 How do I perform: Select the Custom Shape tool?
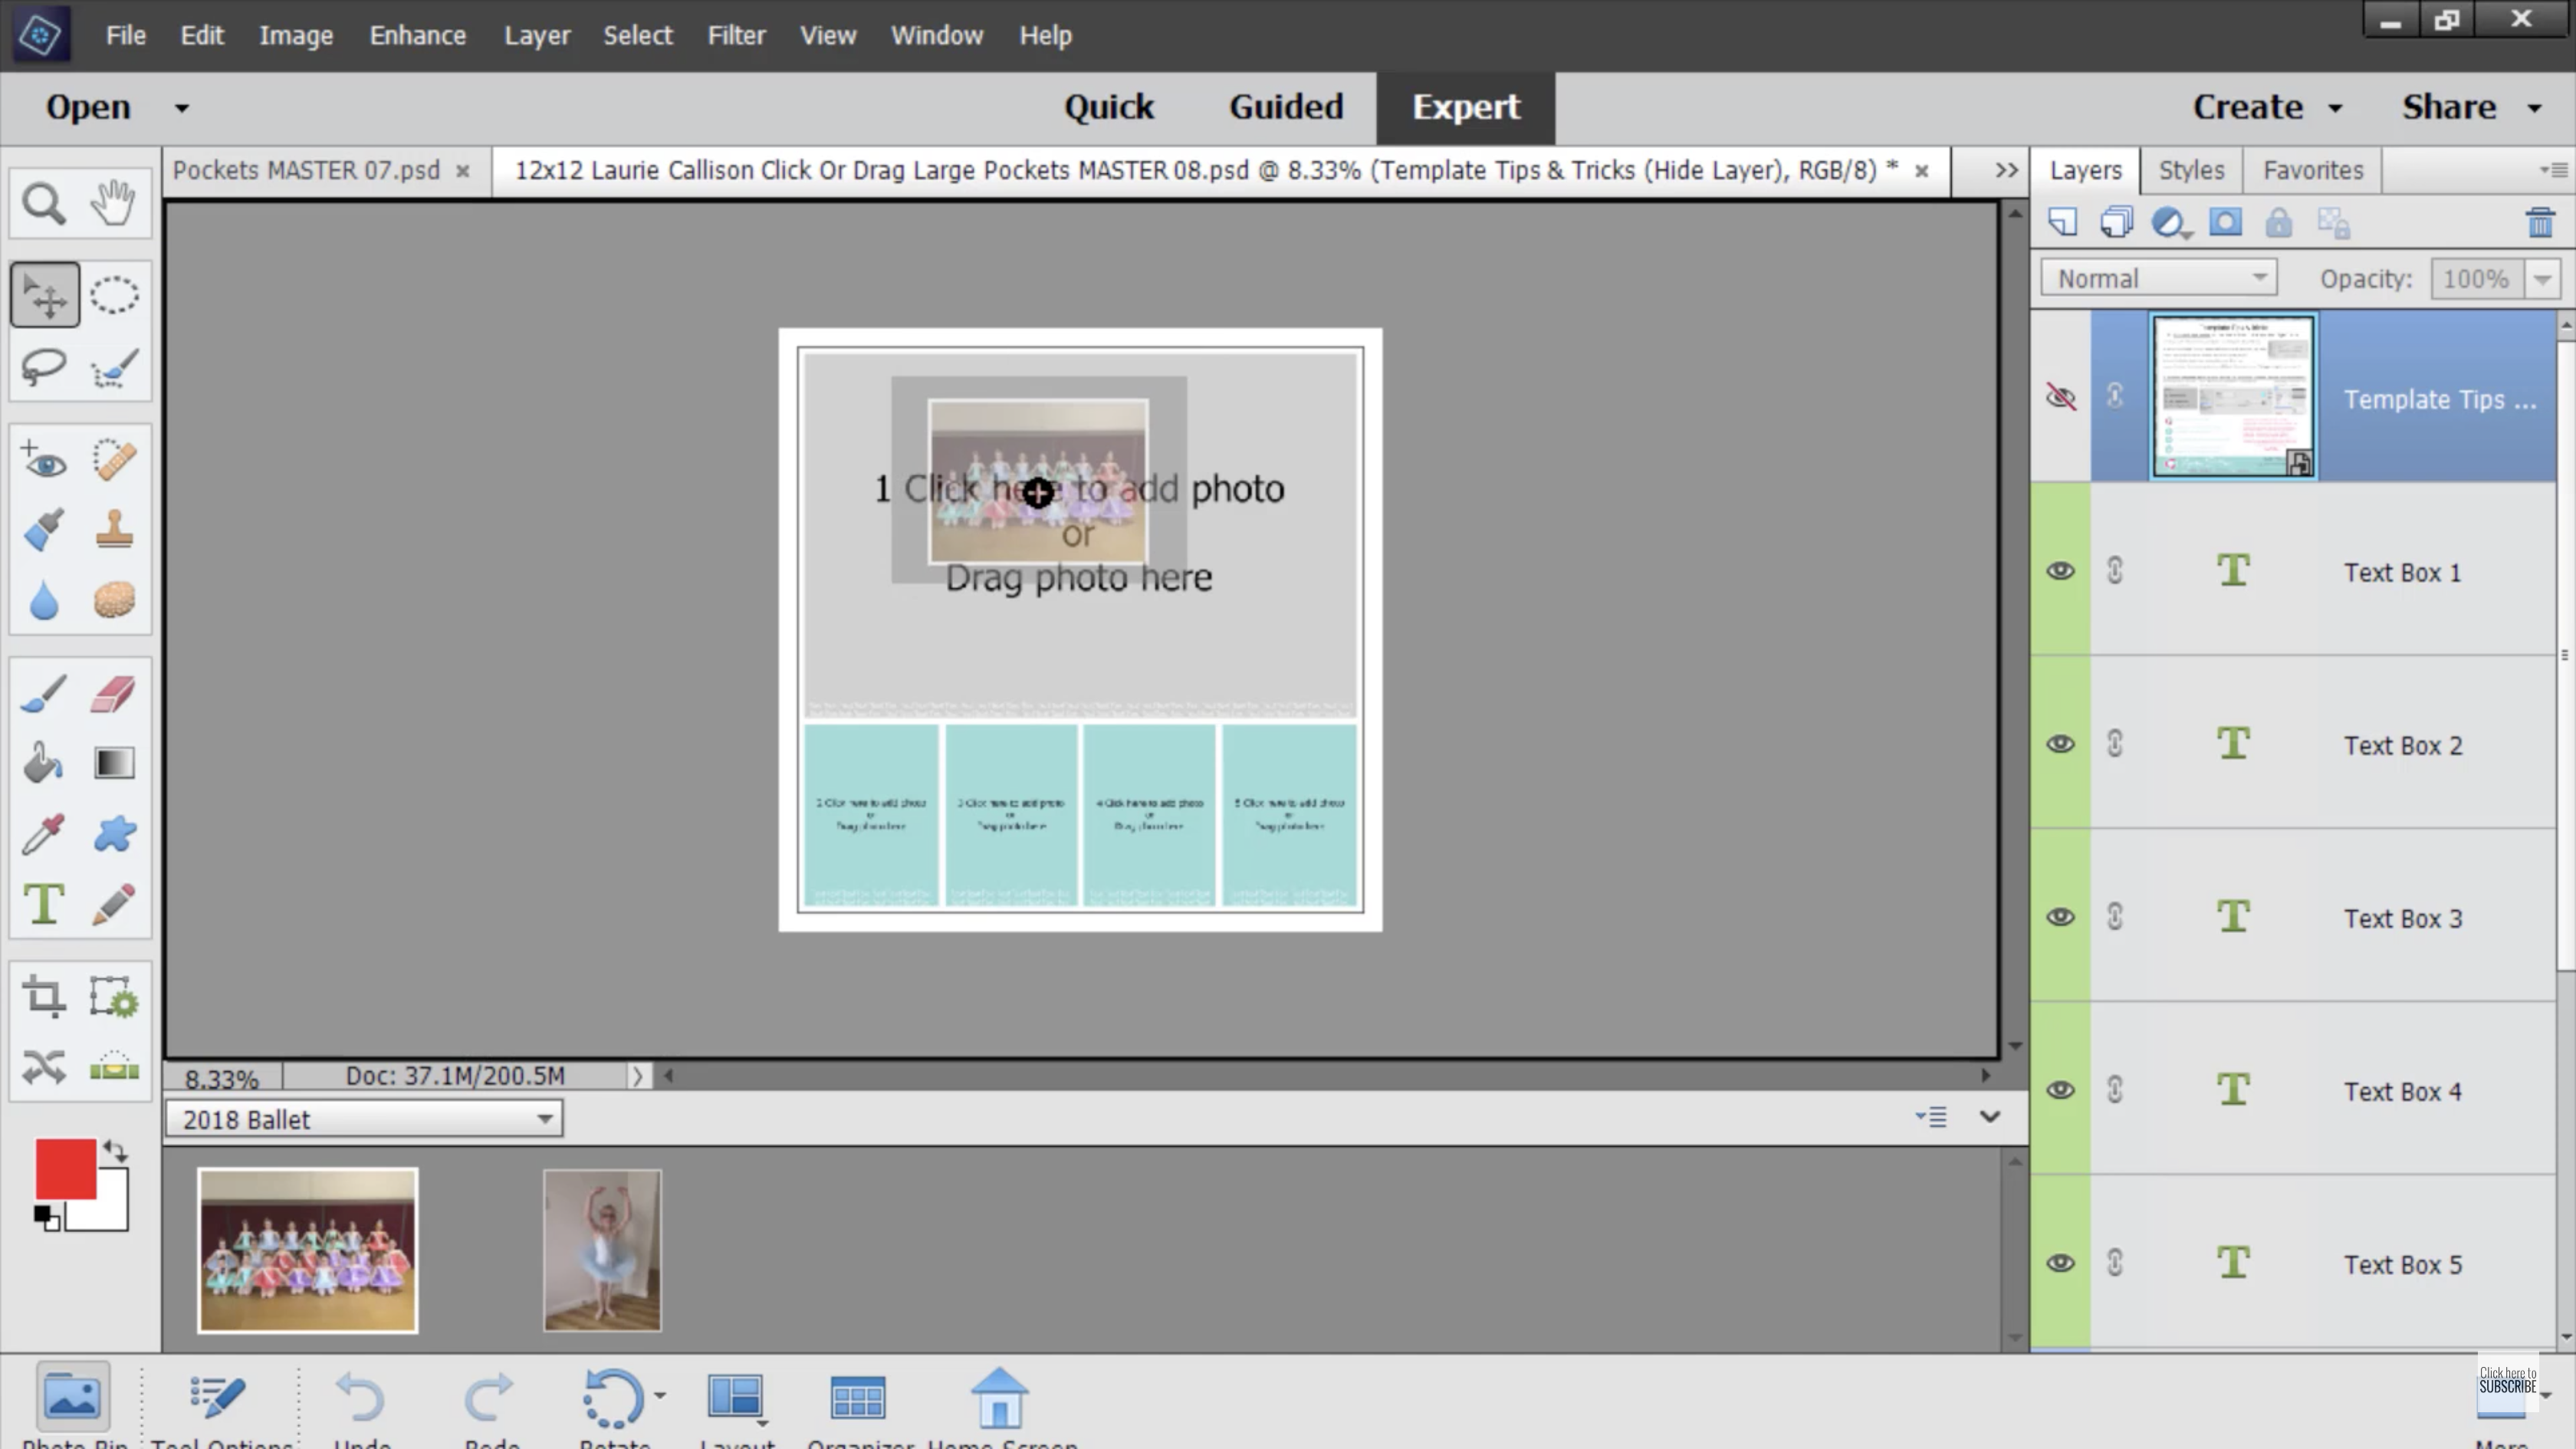[114, 834]
